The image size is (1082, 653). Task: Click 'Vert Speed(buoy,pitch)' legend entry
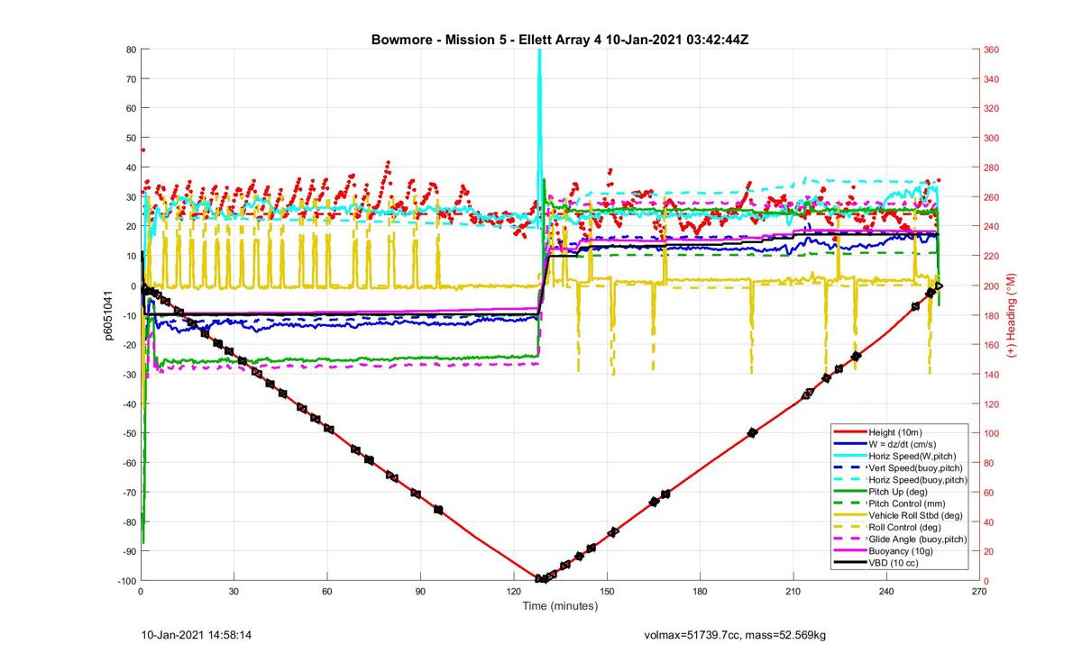(x=915, y=468)
